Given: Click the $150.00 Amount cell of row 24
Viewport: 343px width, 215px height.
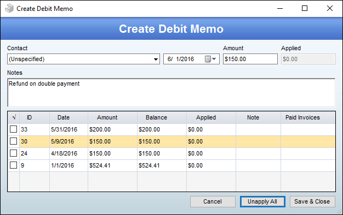Looking at the screenshot, I should [113, 153].
